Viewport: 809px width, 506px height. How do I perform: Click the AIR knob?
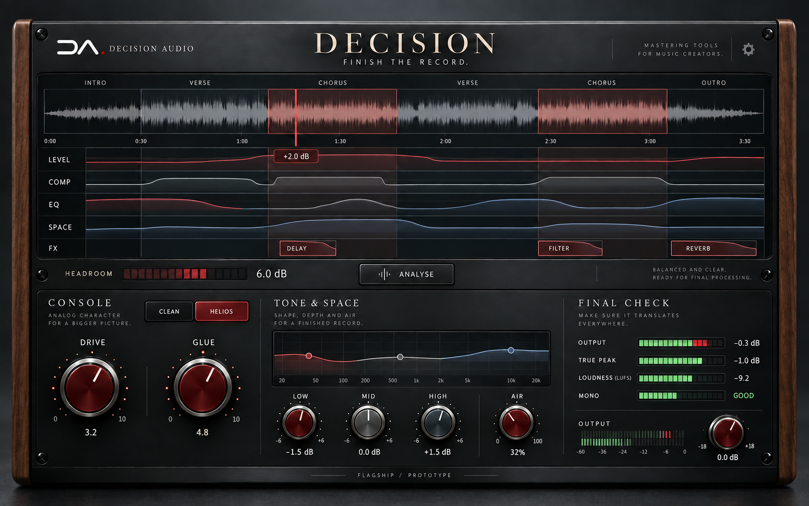tap(517, 422)
